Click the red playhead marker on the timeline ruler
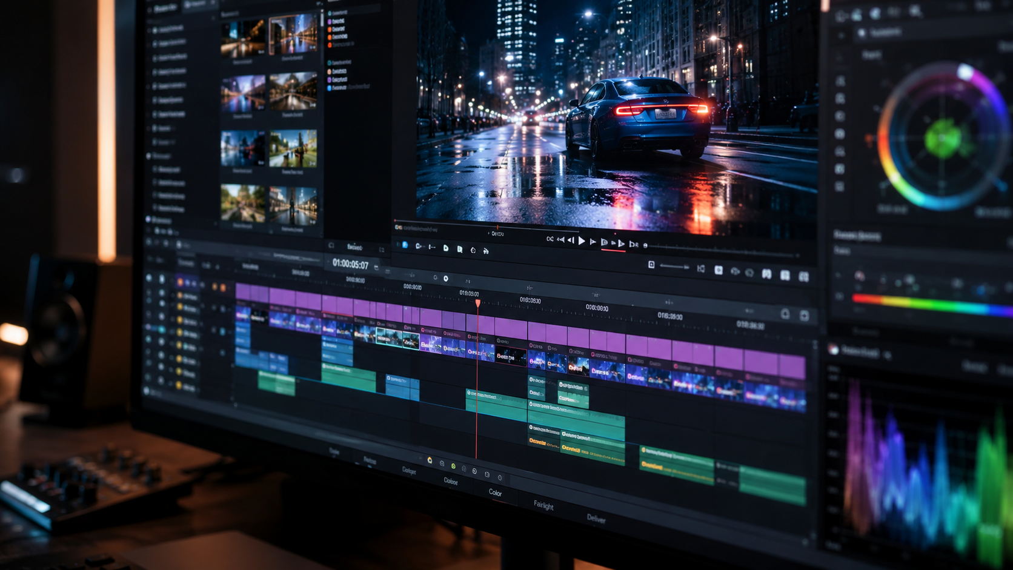This screenshot has width=1013, height=570. (477, 303)
